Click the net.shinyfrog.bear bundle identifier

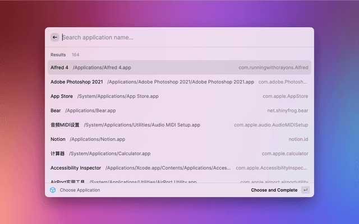(287, 110)
